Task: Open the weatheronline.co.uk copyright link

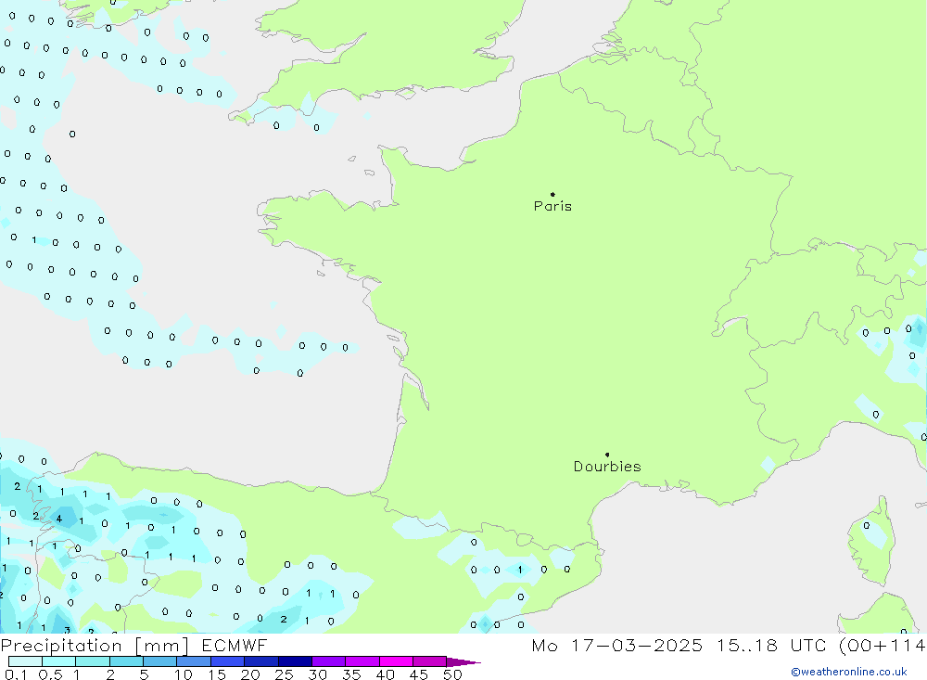Action: 849,672
